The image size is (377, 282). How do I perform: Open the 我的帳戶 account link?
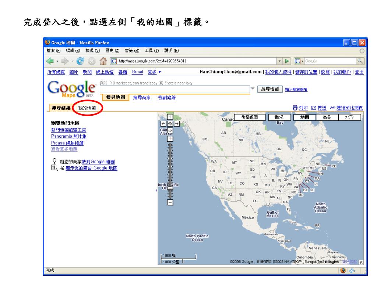click(x=342, y=72)
